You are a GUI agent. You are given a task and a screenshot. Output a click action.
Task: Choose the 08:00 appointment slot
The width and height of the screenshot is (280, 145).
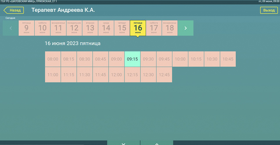[53, 59]
